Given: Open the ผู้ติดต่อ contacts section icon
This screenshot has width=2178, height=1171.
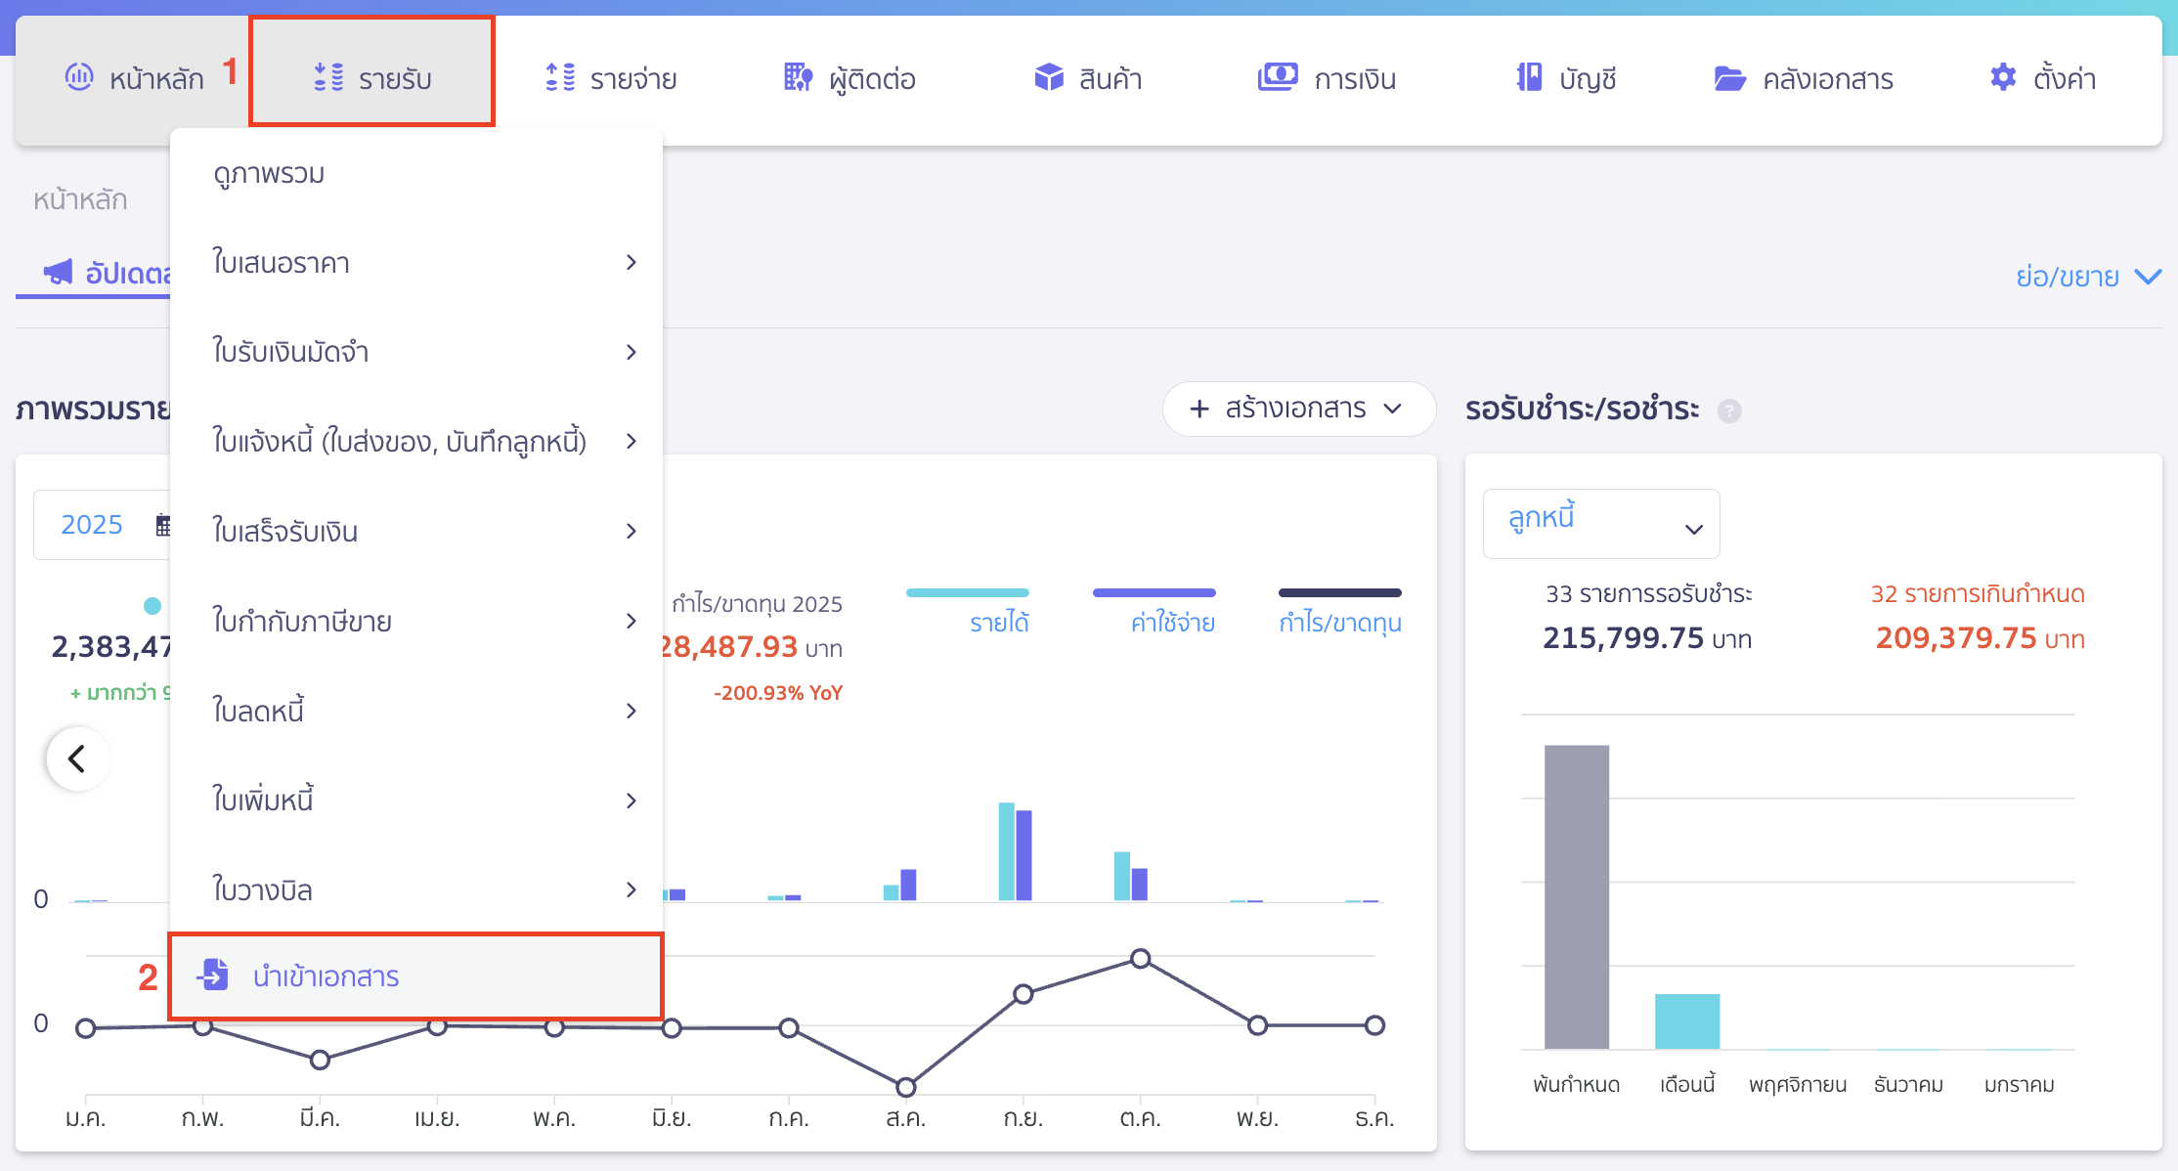Looking at the screenshot, I should tap(798, 76).
